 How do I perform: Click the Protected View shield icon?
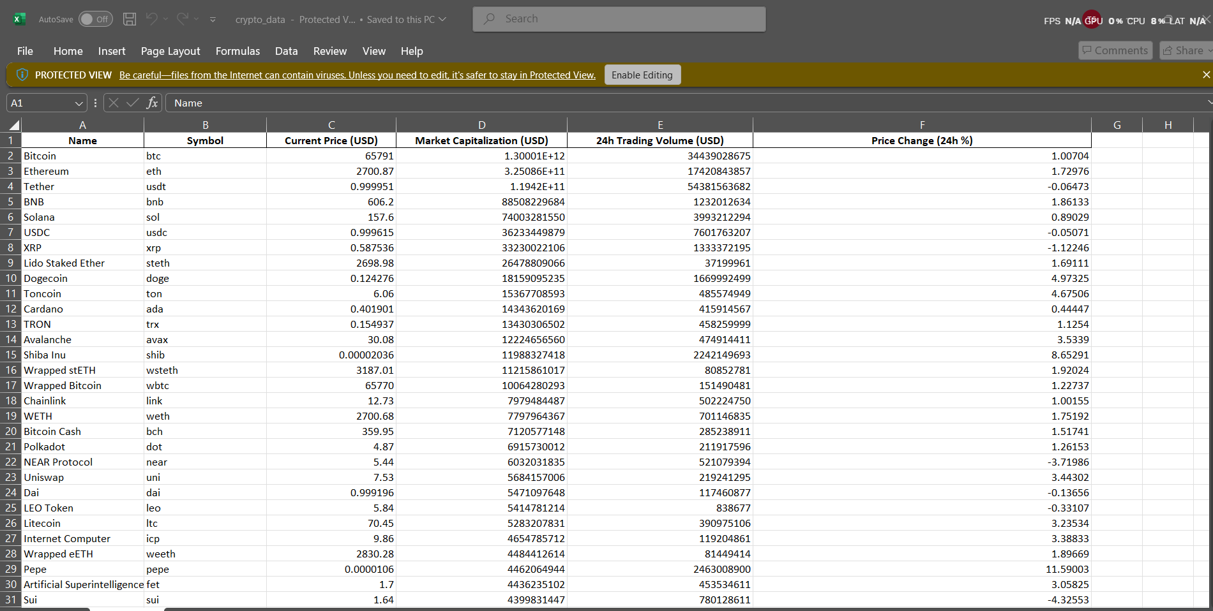(22, 75)
